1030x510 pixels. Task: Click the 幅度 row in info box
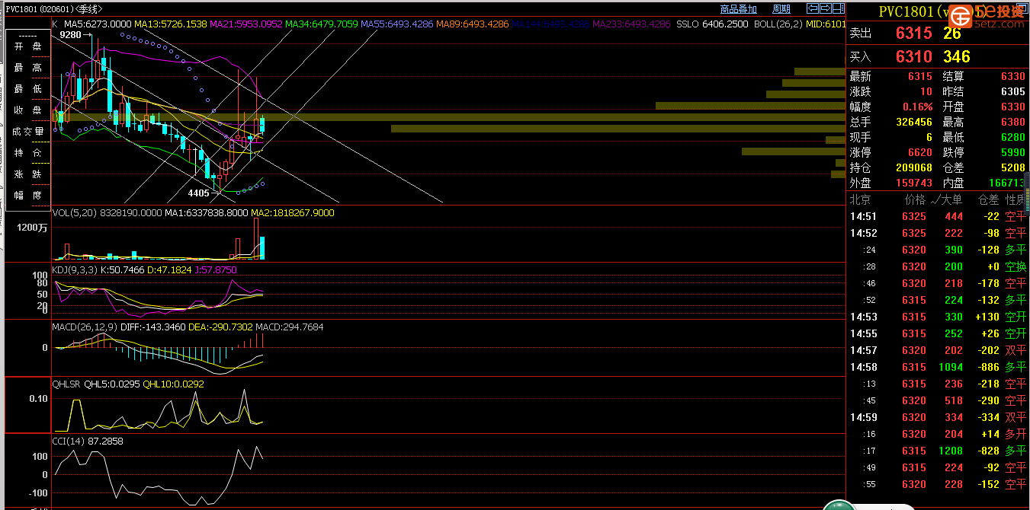click(x=28, y=196)
